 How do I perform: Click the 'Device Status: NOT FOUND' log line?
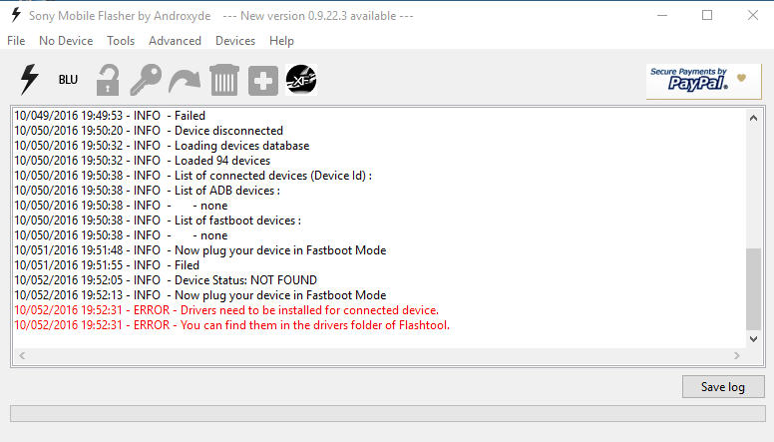click(x=166, y=280)
